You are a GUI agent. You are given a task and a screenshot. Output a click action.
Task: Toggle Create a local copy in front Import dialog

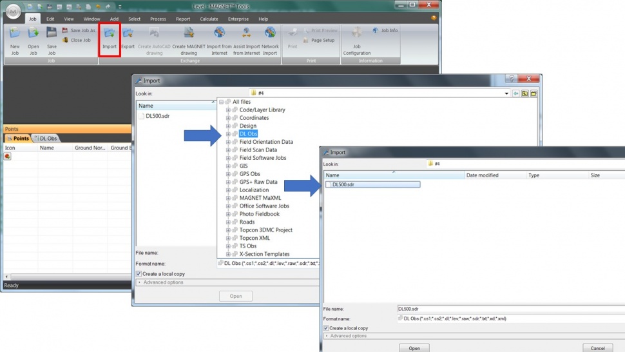(326, 328)
